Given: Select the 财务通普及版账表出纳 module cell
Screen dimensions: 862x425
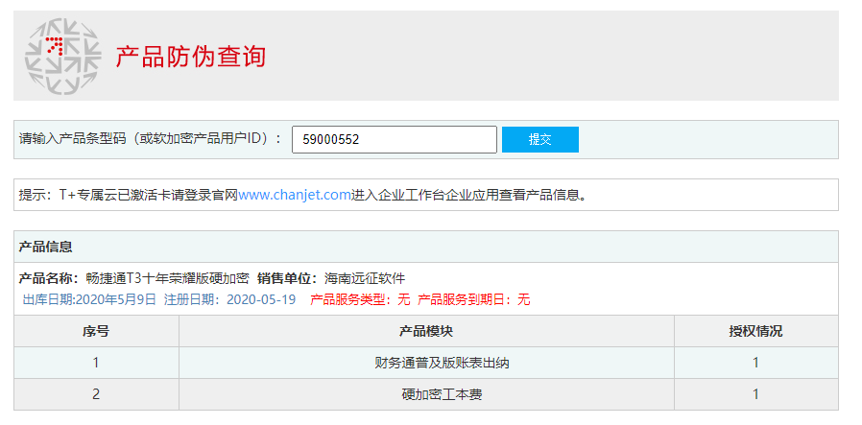Looking at the screenshot, I should click(x=426, y=363).
